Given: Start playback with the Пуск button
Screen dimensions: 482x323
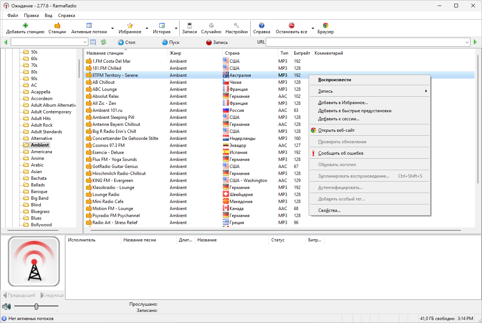Looking at the screenshot, I should pyautogui.click(x=171, y=42).
